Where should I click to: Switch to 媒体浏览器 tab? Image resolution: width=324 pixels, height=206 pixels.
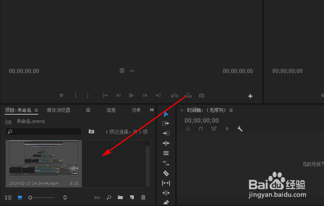pos(59,110)
